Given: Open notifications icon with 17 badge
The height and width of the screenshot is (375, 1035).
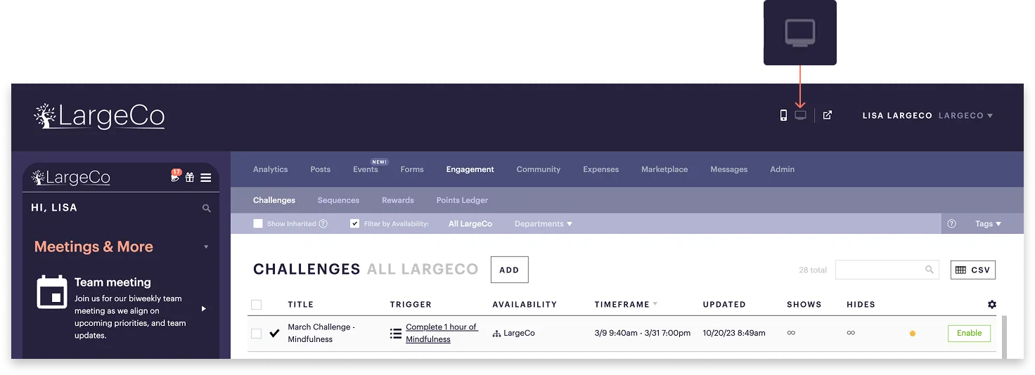Looking at the screenshot, I should tap(176, 176).
